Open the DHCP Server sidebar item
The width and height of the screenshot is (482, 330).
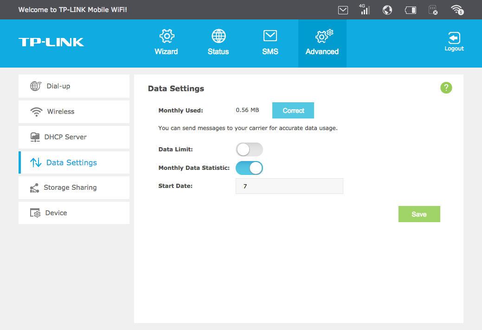pyautogui.click(x=74, y=137)
